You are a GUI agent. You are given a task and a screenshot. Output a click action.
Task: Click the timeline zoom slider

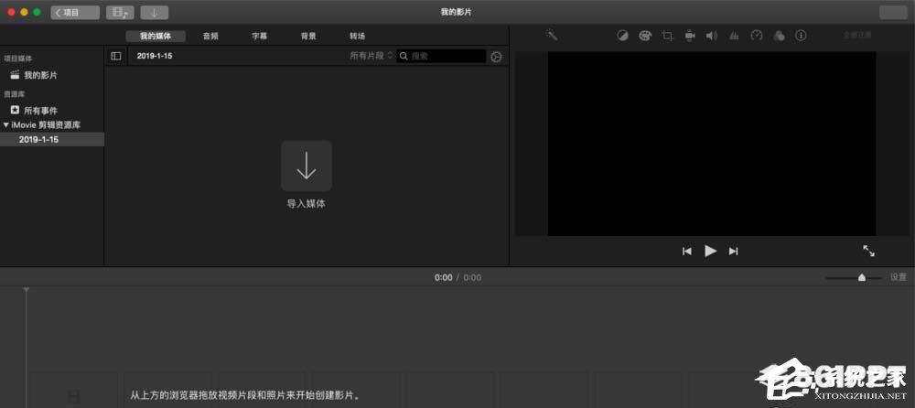pos(853,278)
